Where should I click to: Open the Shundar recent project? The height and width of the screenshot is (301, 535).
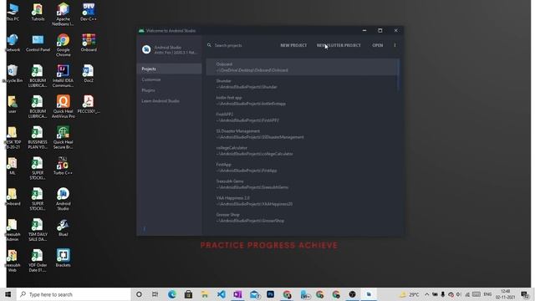(x=302, y=84)
